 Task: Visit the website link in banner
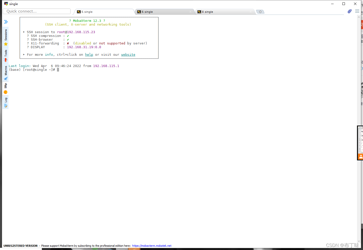128,54
